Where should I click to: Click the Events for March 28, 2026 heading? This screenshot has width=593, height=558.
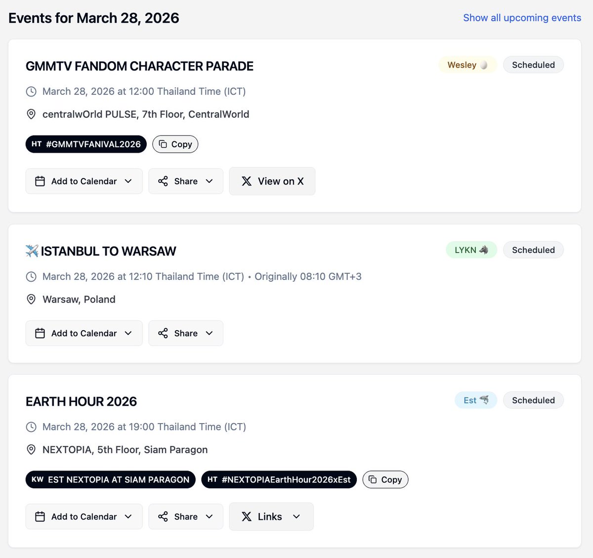coord(94,18)
